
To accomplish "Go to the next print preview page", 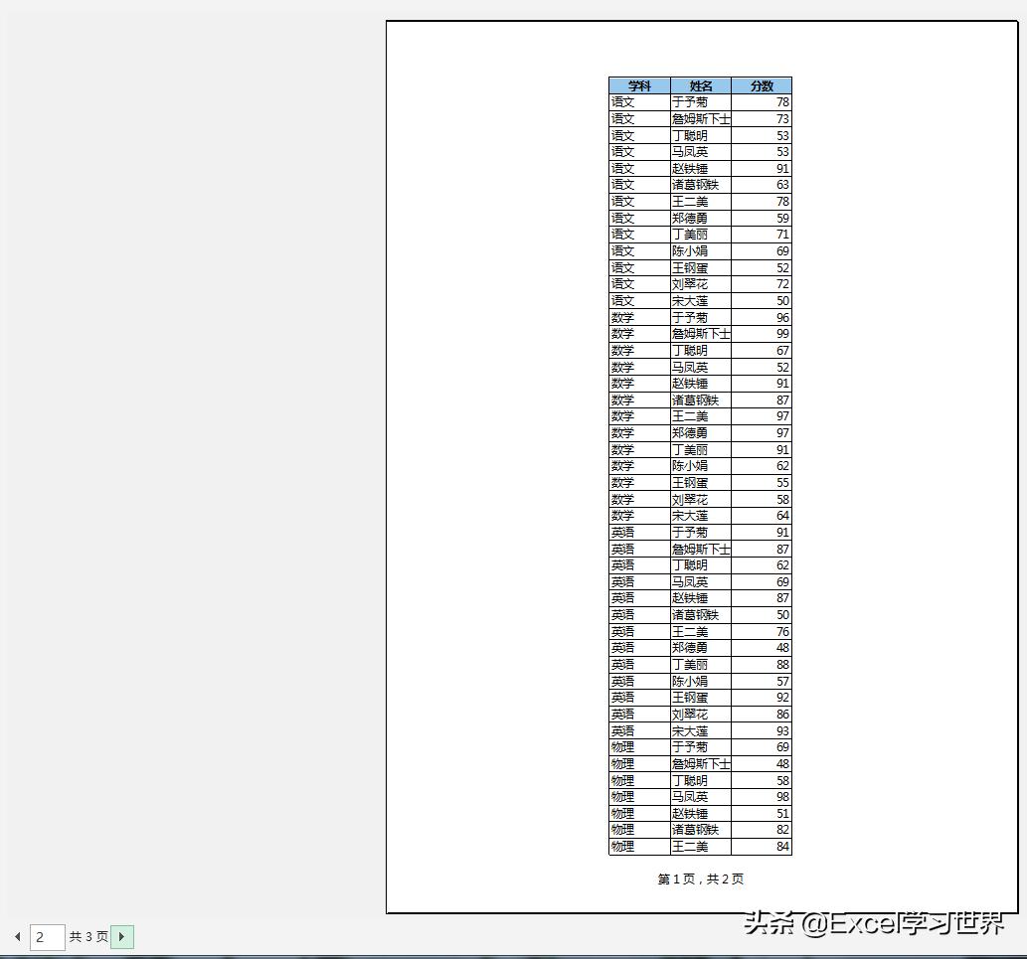I will 122,936.
